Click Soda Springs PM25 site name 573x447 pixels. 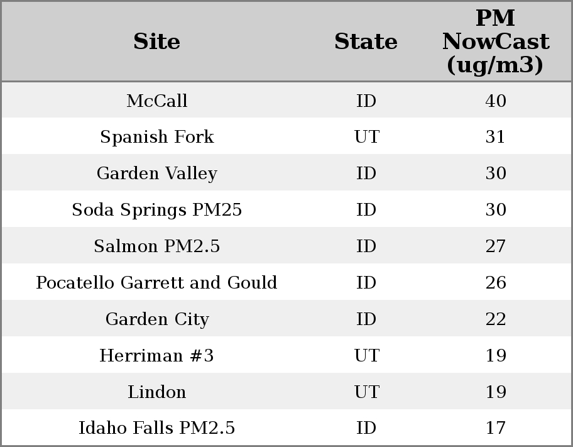pos(156,210)
